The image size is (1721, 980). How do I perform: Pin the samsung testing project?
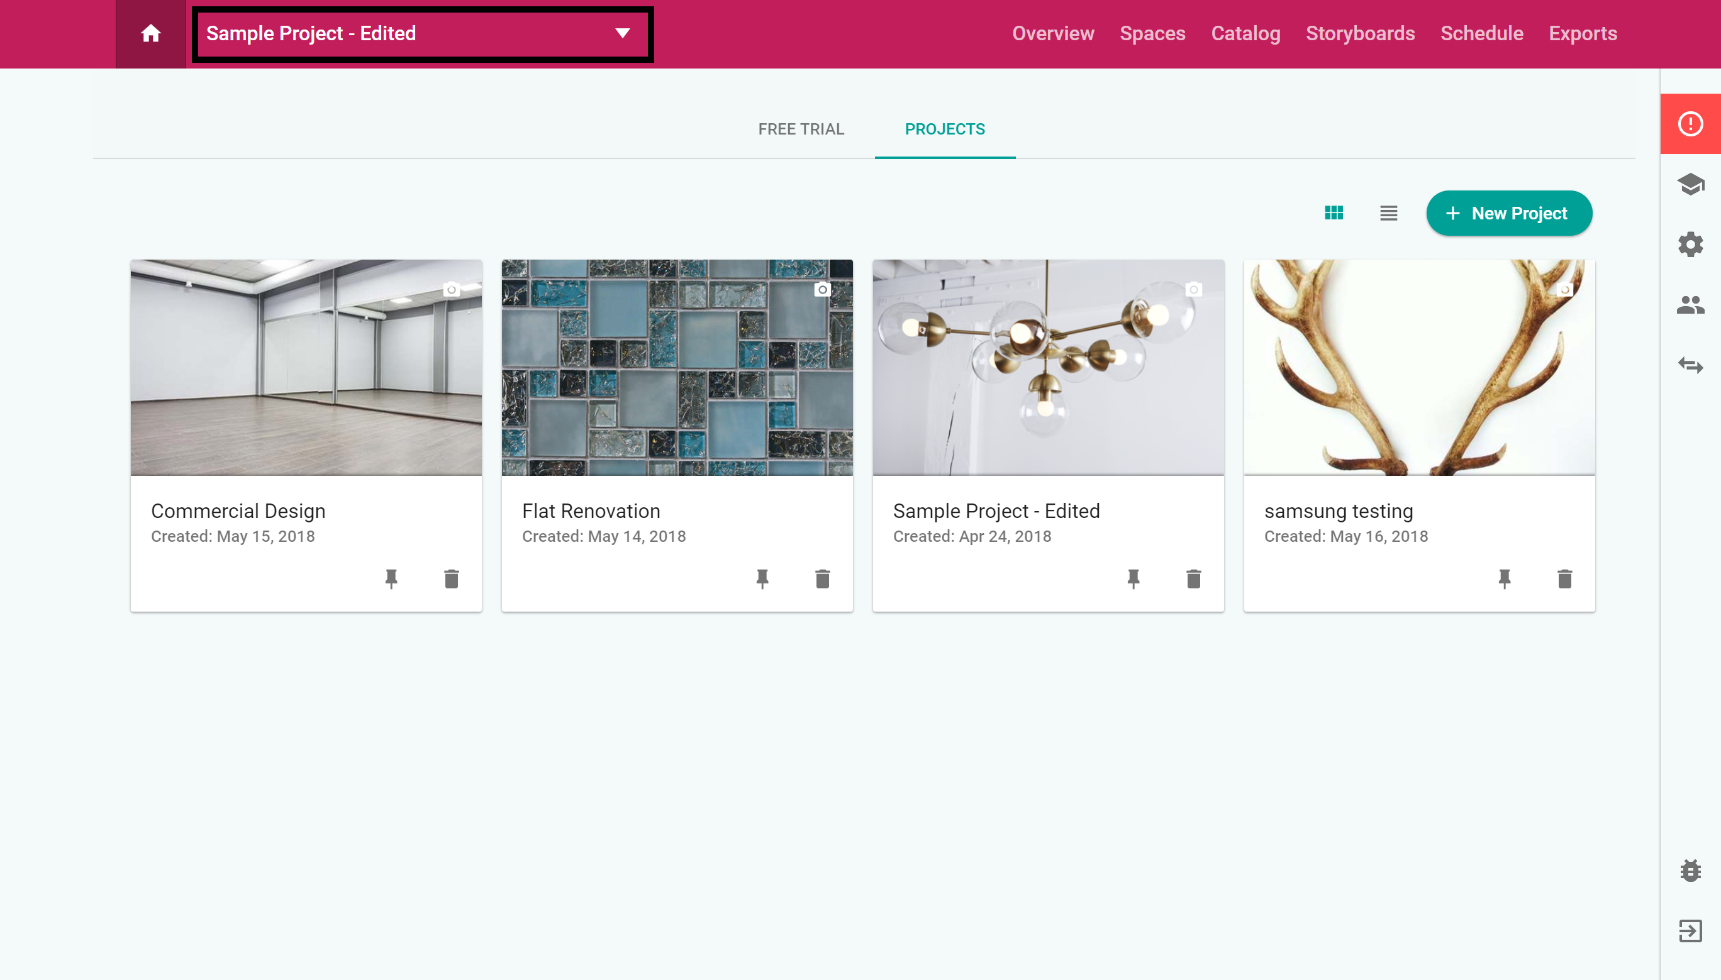(x=1504, y=579)
